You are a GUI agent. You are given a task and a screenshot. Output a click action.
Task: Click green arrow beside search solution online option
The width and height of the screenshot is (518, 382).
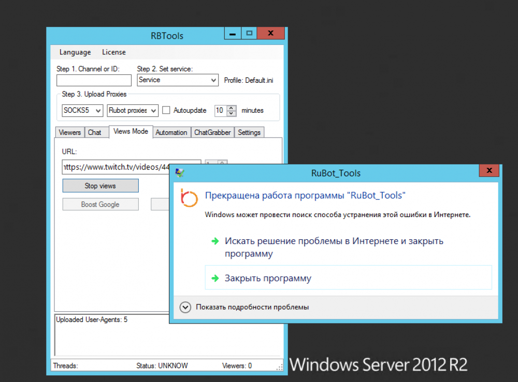(215, 241)
